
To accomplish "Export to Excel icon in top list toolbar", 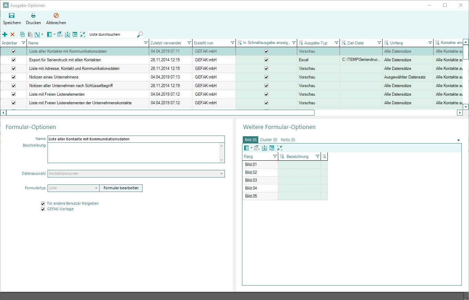I will (67, 34).
